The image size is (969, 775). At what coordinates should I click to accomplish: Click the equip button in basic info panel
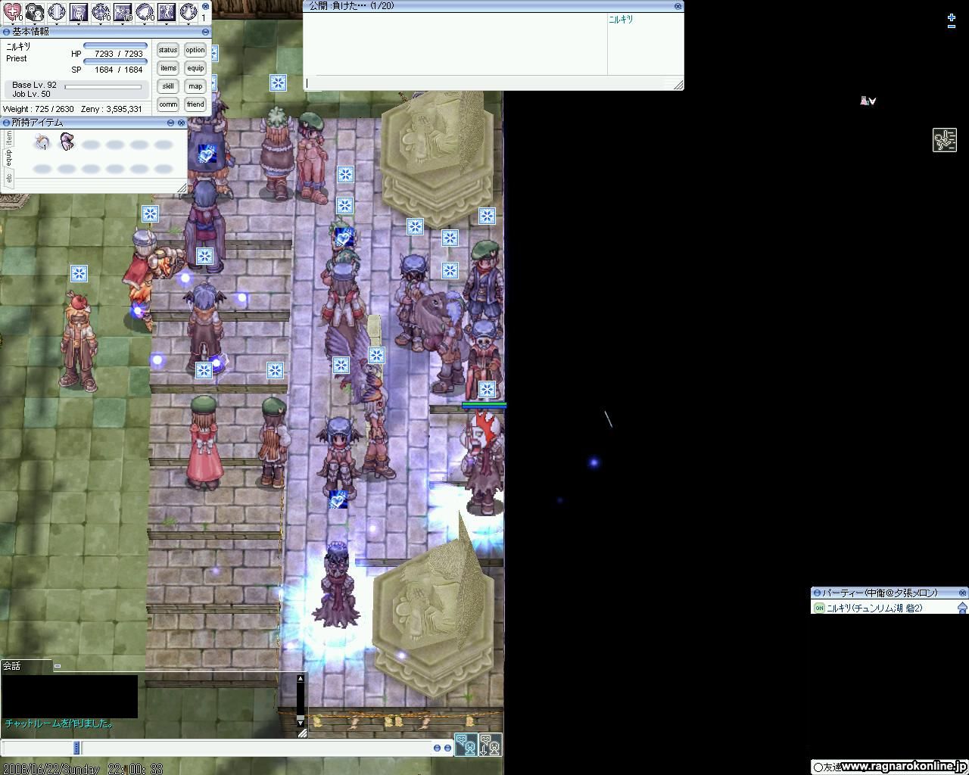[195, 68]
